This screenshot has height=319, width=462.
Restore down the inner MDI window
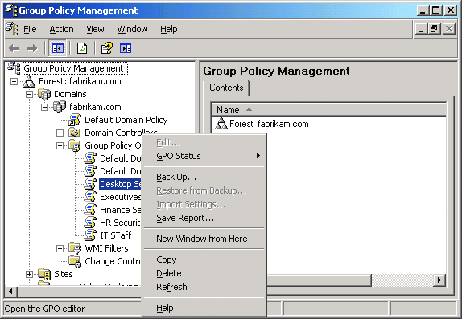pyautogui.click(x=435, y=29)
